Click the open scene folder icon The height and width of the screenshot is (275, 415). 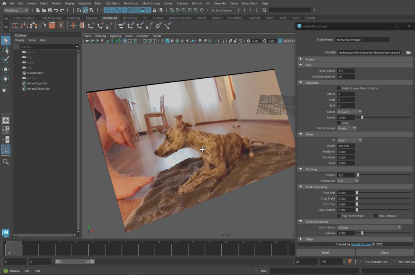click(x=44, y=10)
